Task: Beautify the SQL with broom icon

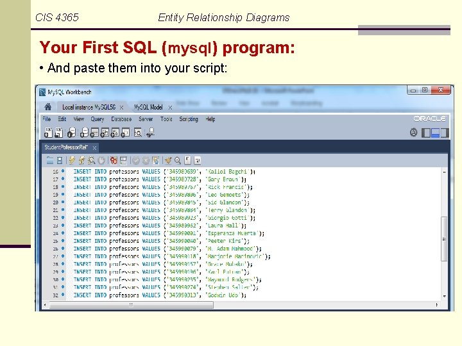Action: coord(168,160)
